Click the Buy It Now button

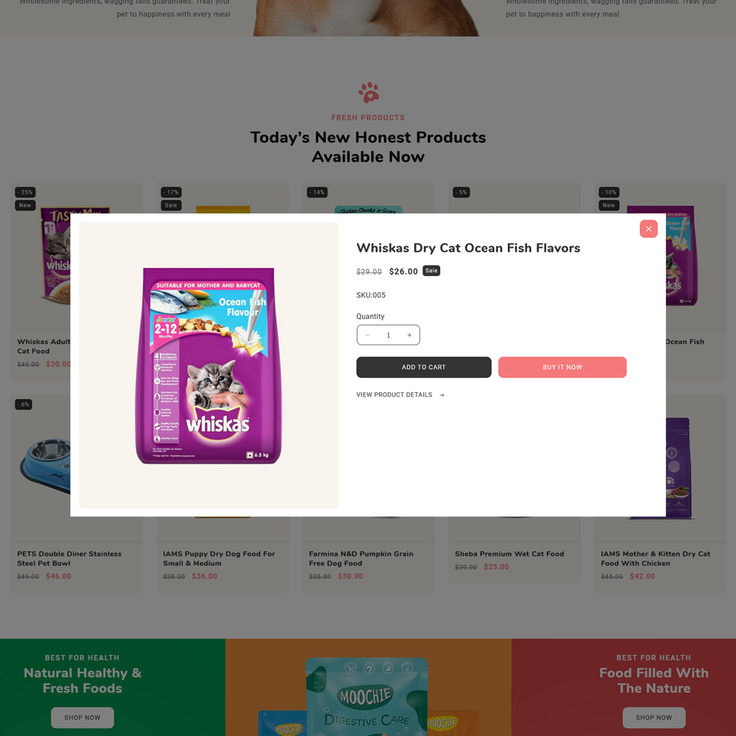(562, 367)
